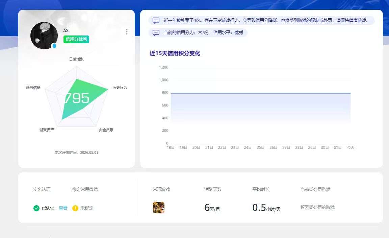Click the 未绑定 WeChat status text

coord(87,208)
